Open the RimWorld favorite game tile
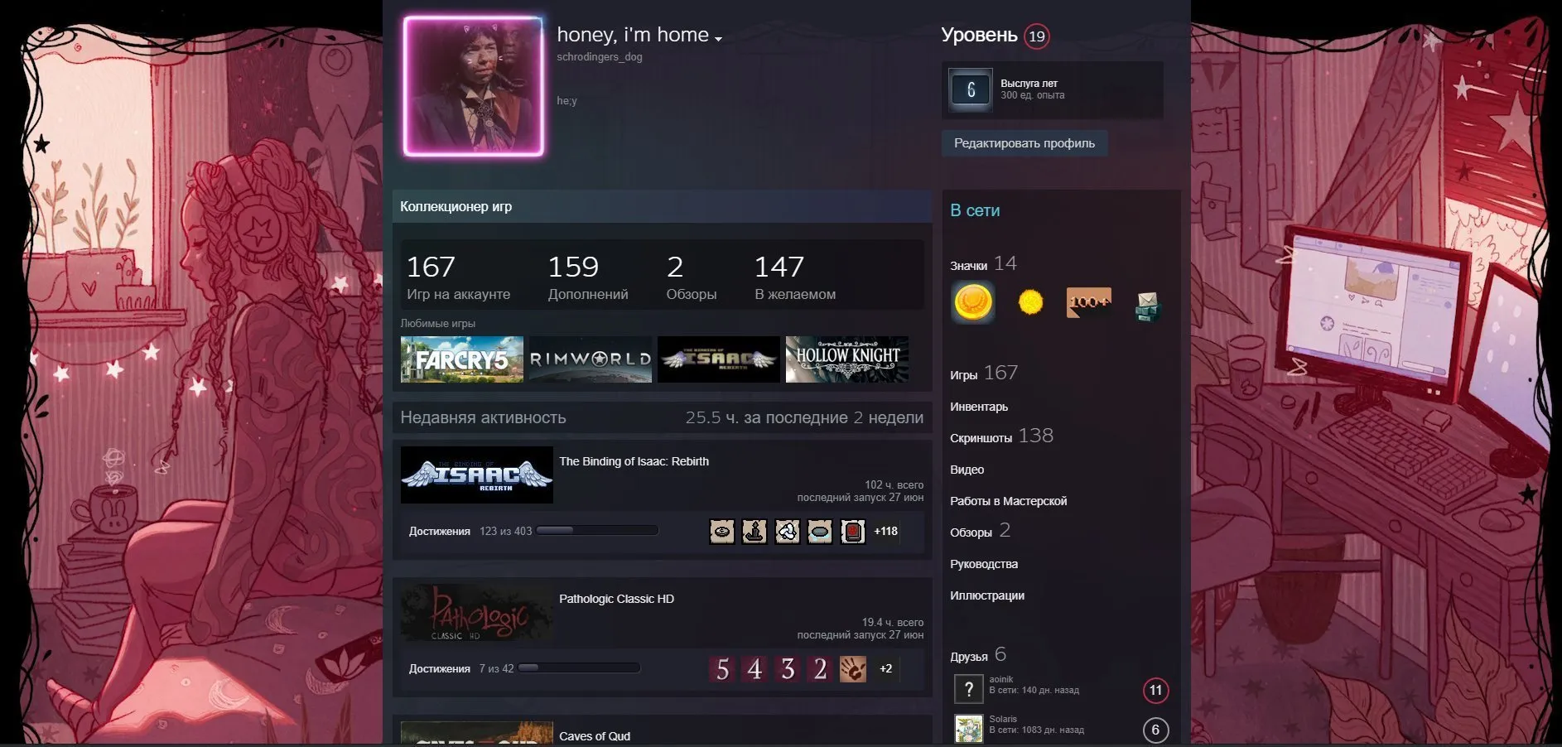Image resolution: width=1562 pixels, height=747 pixels. 591,359
